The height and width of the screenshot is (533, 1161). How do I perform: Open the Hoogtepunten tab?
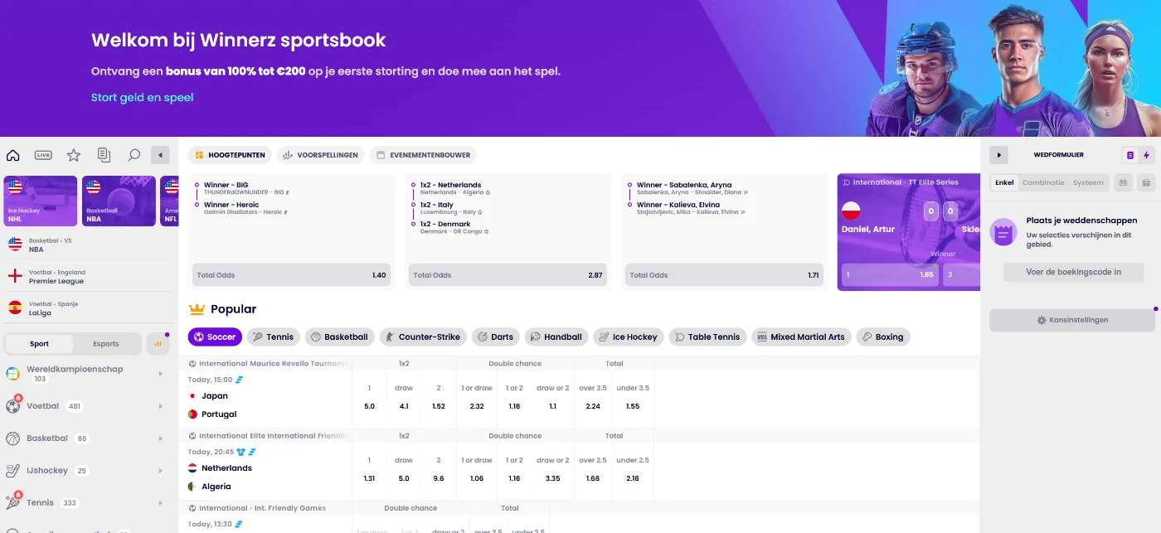(230, 155)
